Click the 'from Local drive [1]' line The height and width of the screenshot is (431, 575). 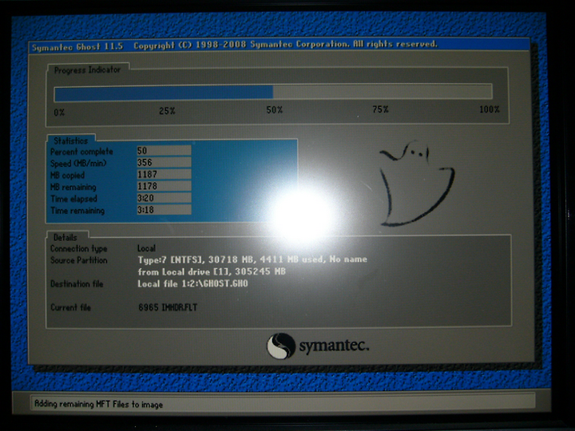click(x=212, y=271)
